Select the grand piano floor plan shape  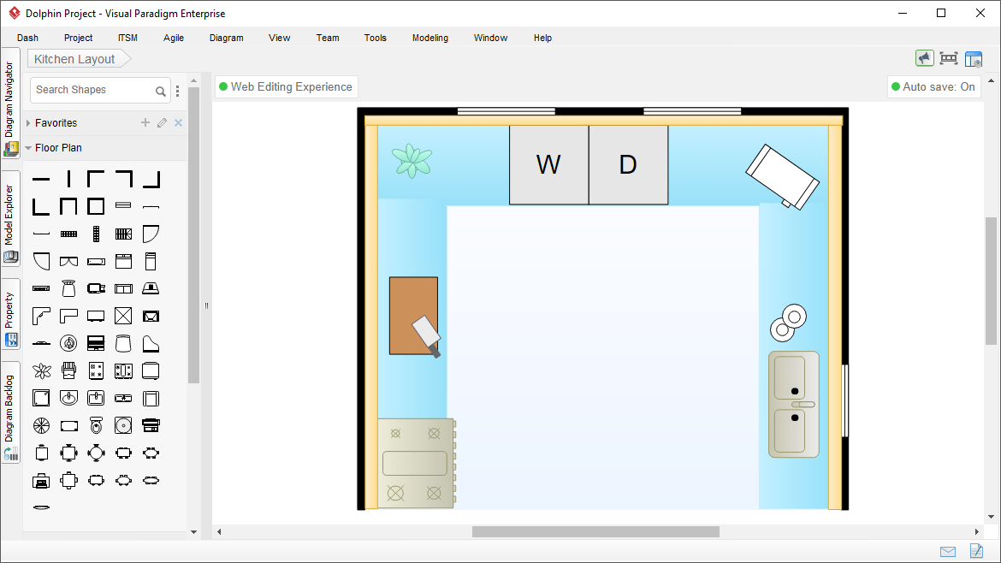coord(151,342)
